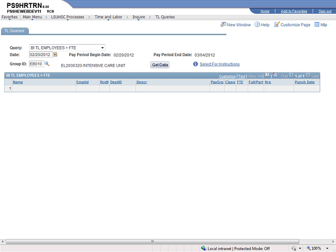
Task: Open the Date calendar picker icon
Action: click(55, 55)
